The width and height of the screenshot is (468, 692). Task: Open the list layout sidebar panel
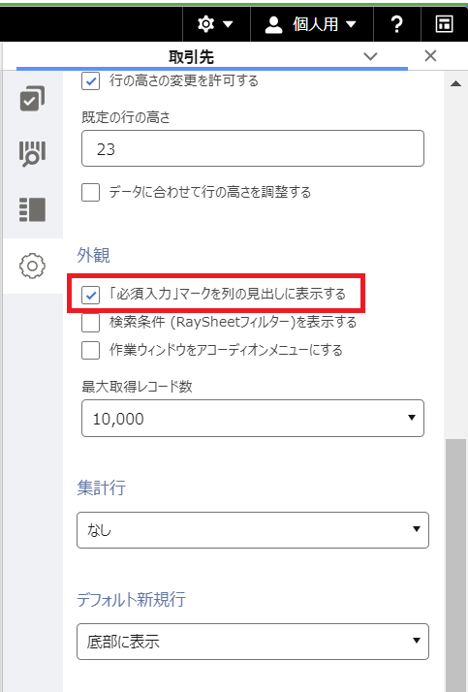(x=32, y=209)
